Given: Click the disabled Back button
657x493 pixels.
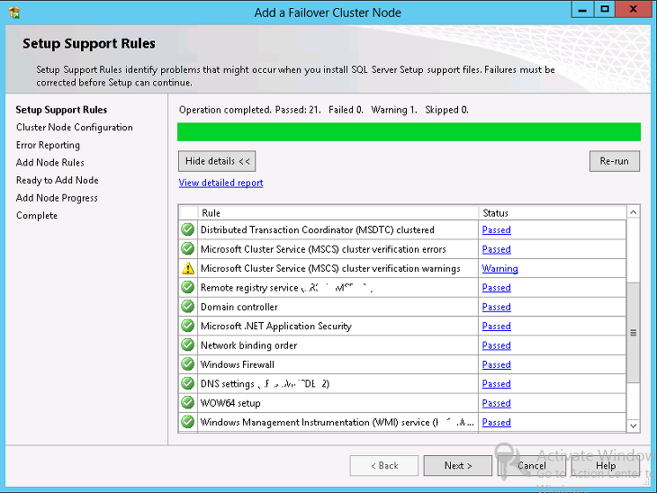Looking at the screenshot, I should point(384,466).
